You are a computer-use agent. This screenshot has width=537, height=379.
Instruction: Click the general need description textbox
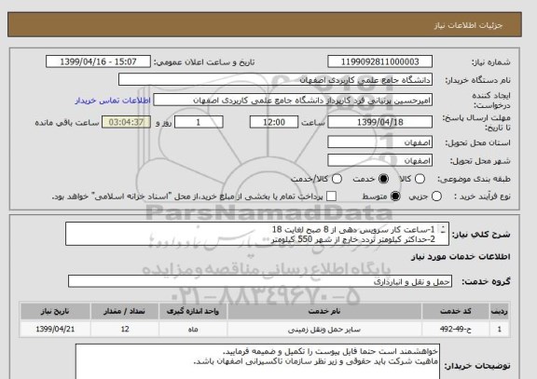(257, 234)
